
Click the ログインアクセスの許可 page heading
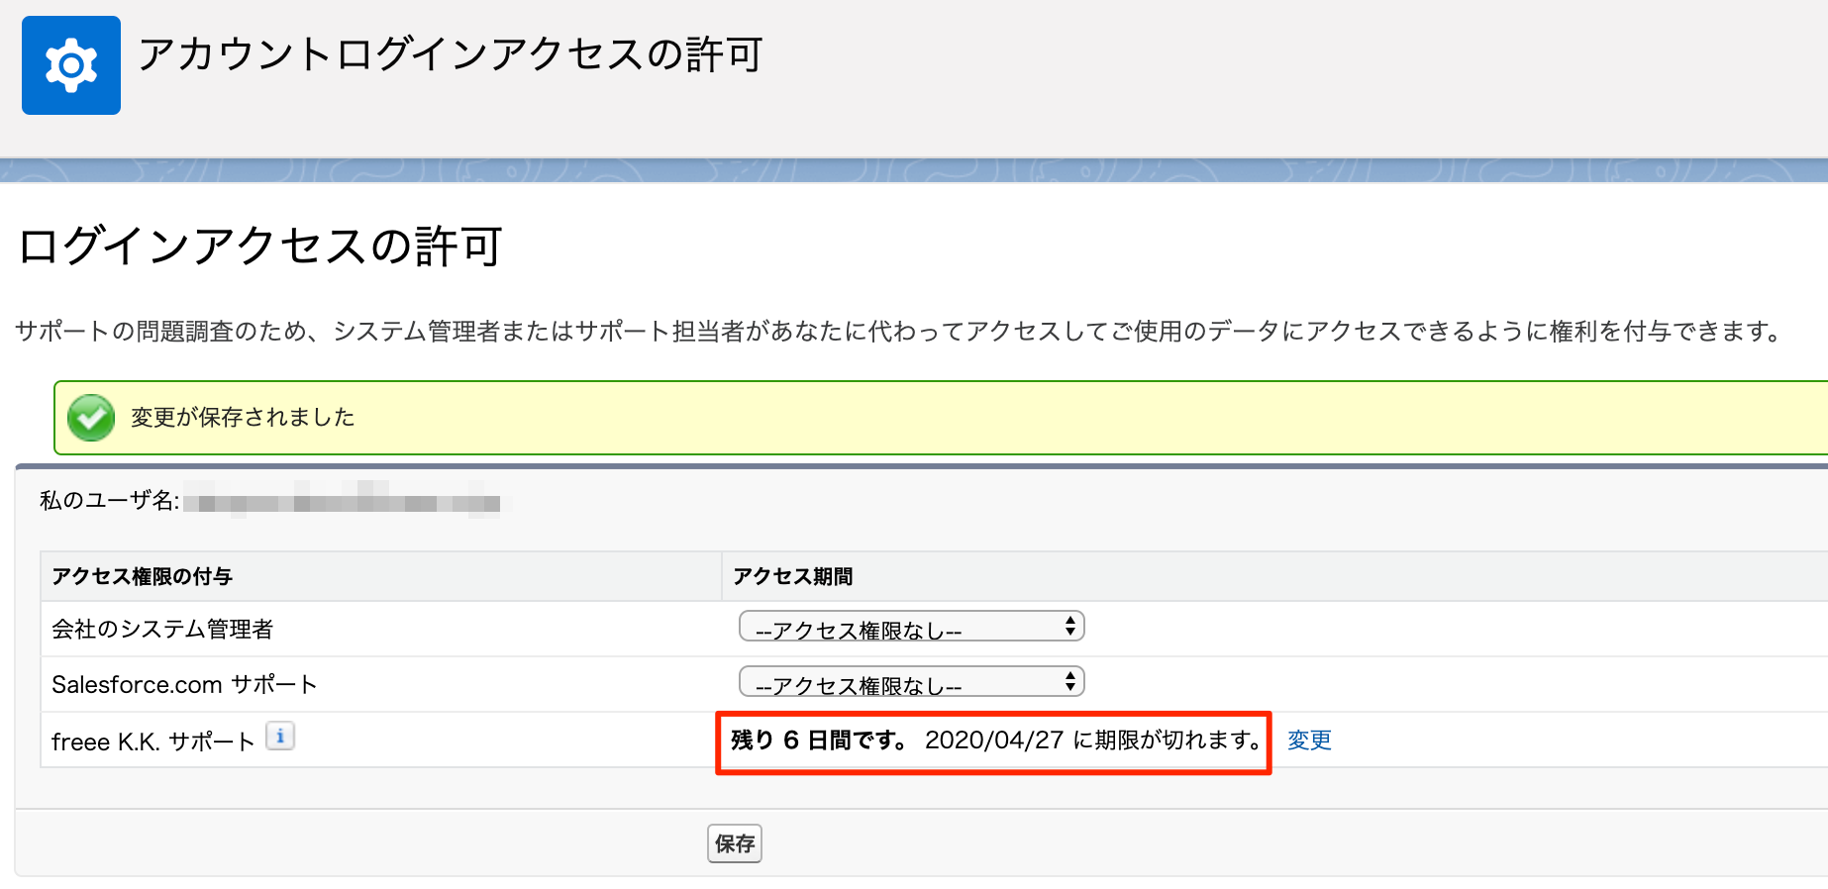(x=260, y=246)
